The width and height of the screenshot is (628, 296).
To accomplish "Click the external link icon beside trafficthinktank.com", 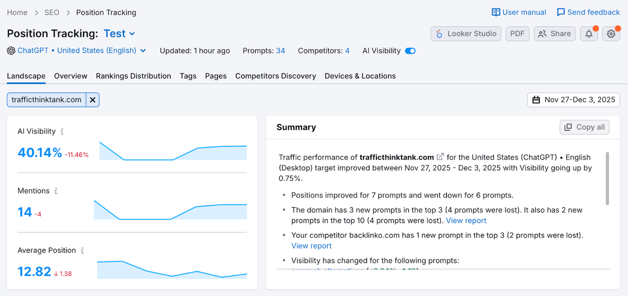I will click(440, 157).
